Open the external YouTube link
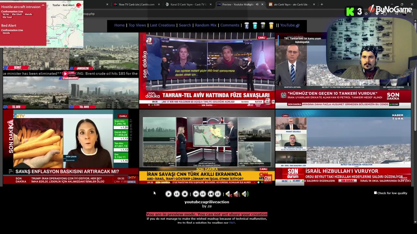 290,25
